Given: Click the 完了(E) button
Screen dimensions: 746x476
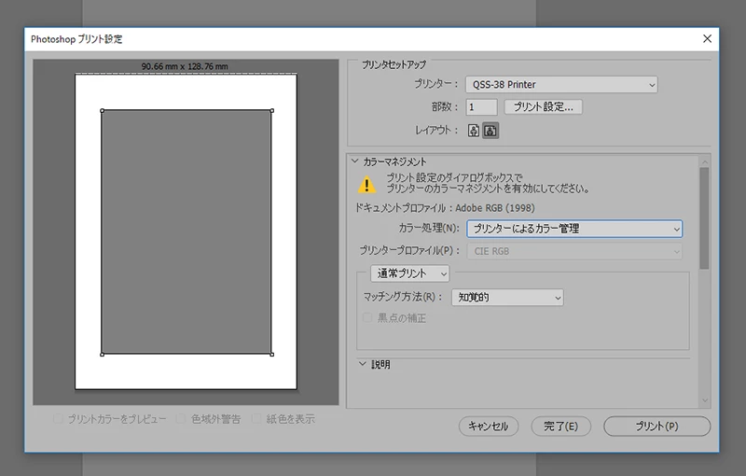Looking at the screenshot, I should [561, 426].
